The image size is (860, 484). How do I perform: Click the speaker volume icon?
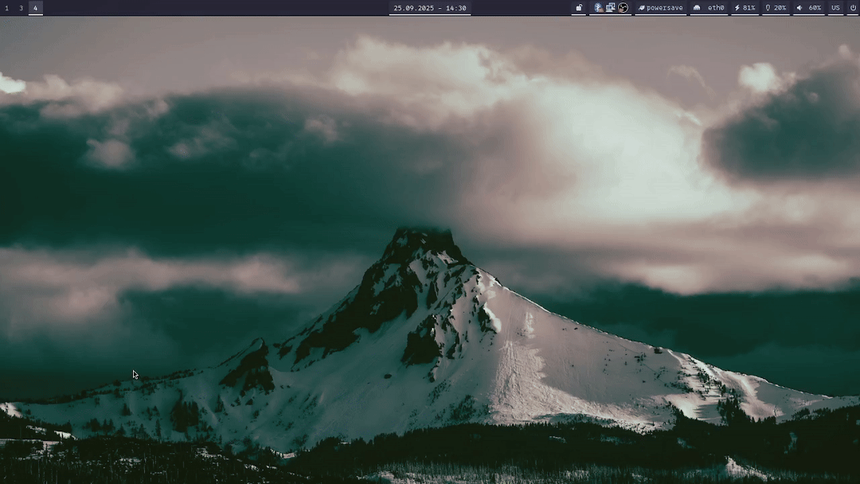pos(799,8)
